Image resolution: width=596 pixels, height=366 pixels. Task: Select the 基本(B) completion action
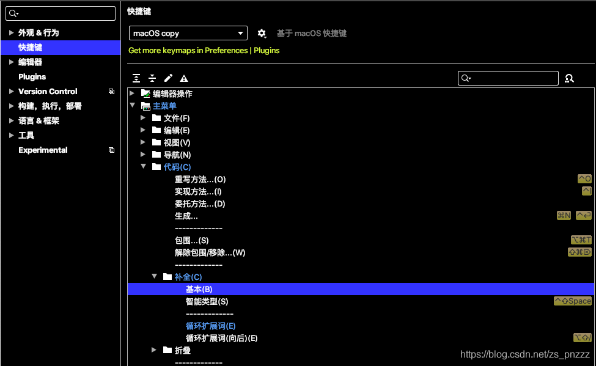pos(361,289)
